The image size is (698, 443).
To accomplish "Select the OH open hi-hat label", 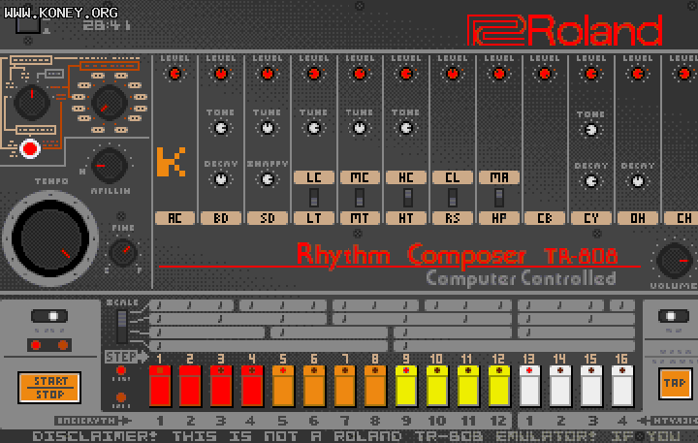I will click(638, 218).
